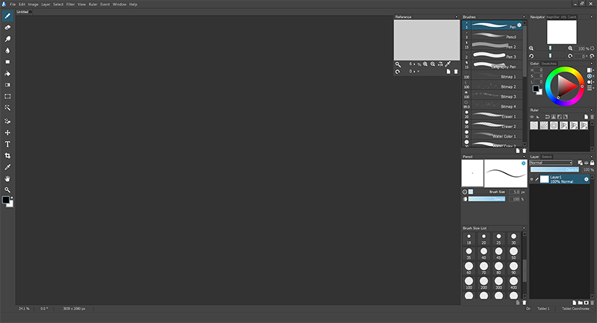Select the Eyedropper tool

(x=7, y=167)
